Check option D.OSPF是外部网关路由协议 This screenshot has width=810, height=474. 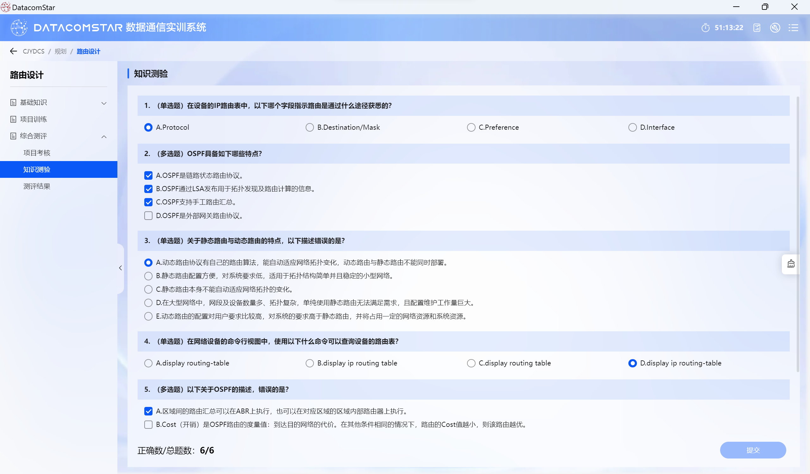pos(148,215)
